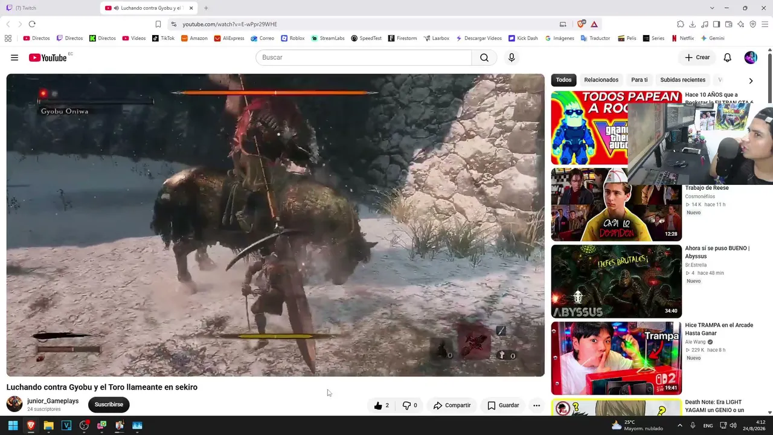Open the YouTube account avatar menu
Screen dimensions: 773x435
(751, 57)
